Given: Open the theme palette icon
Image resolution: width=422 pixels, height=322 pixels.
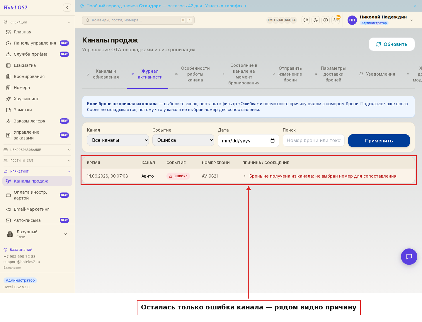Looking at the screenshot, I should 306,20.
